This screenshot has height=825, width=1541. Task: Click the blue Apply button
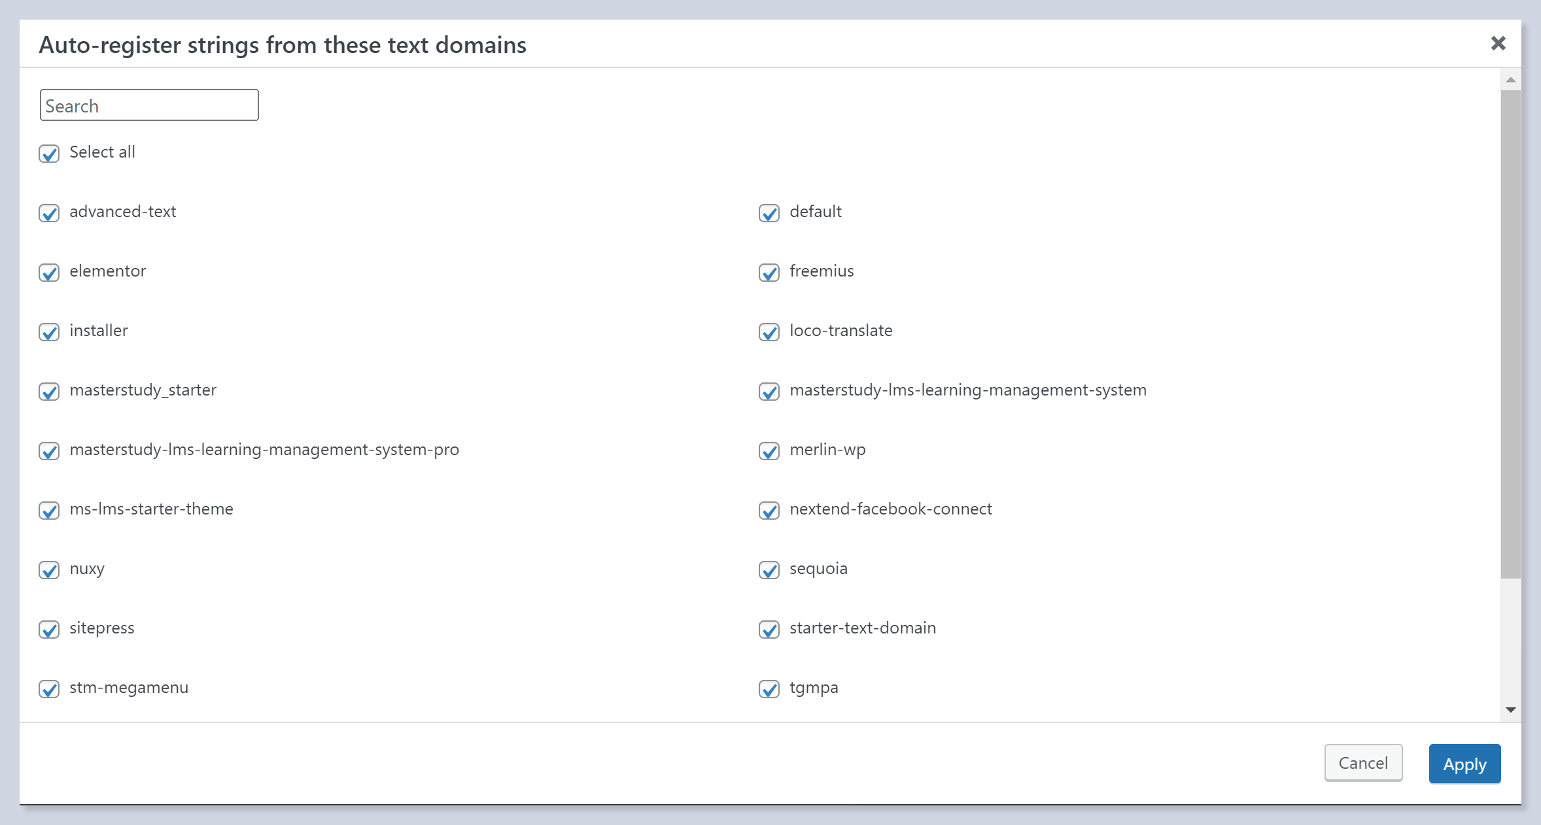pyautogui.click(x=1464, y=764)
